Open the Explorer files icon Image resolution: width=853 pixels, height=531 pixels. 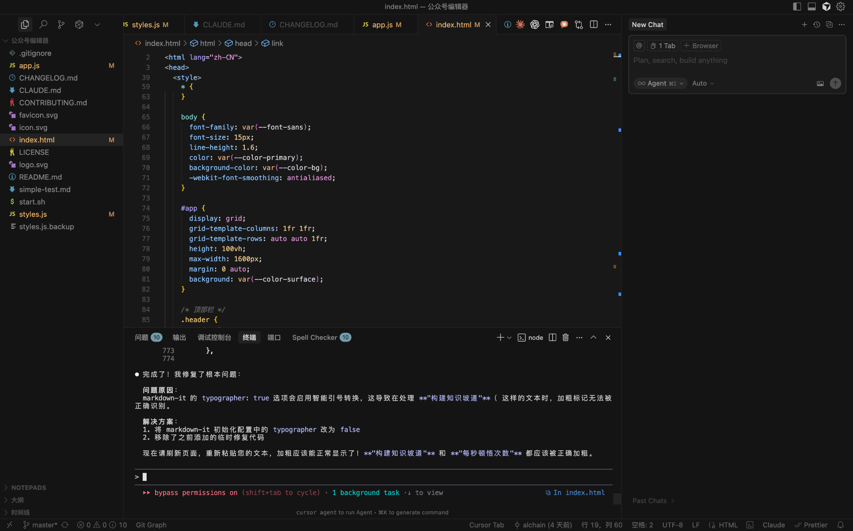(25, 24)
